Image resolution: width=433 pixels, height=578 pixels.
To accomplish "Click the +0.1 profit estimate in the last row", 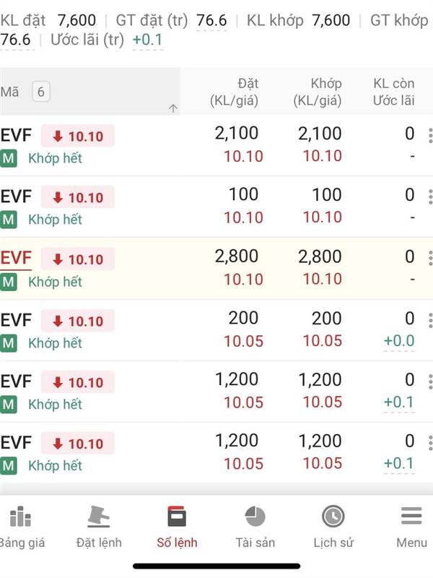I will tap(398, 463).
